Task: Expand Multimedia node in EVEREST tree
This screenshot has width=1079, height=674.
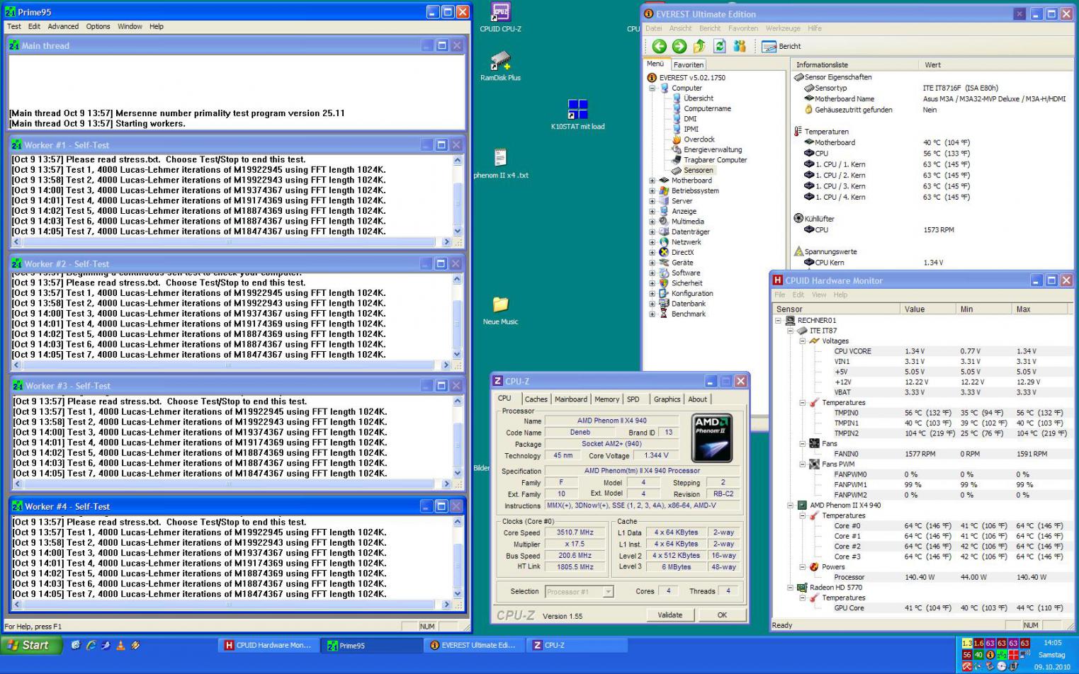Action: coord(653,222)
